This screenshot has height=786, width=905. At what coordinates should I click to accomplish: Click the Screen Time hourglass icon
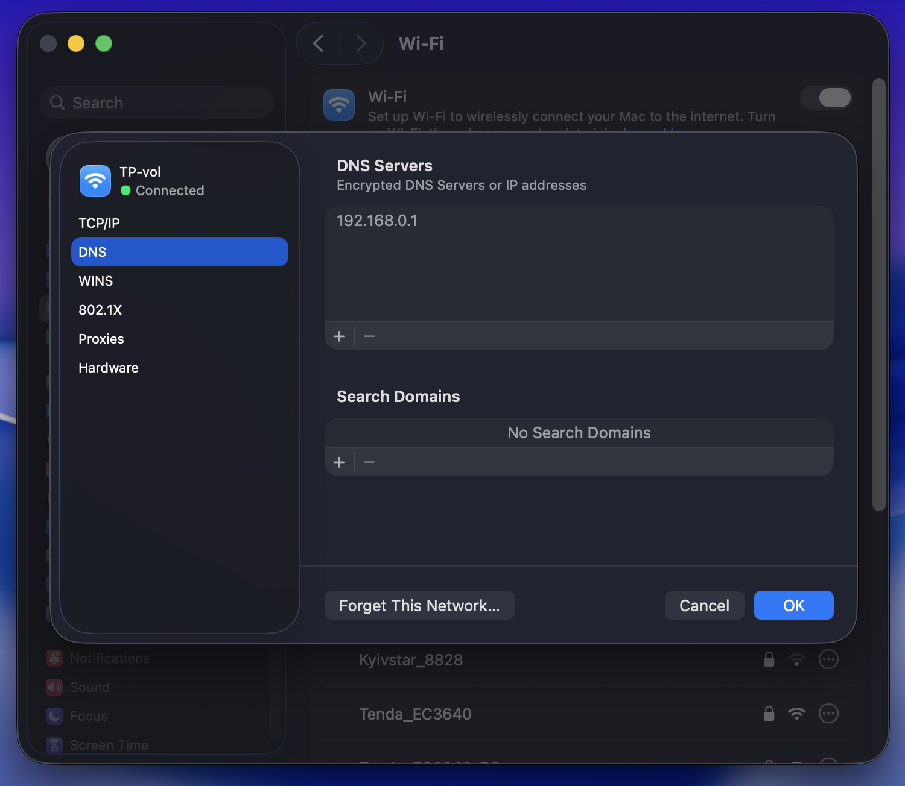pyautogui.click(x=54, y=745)
